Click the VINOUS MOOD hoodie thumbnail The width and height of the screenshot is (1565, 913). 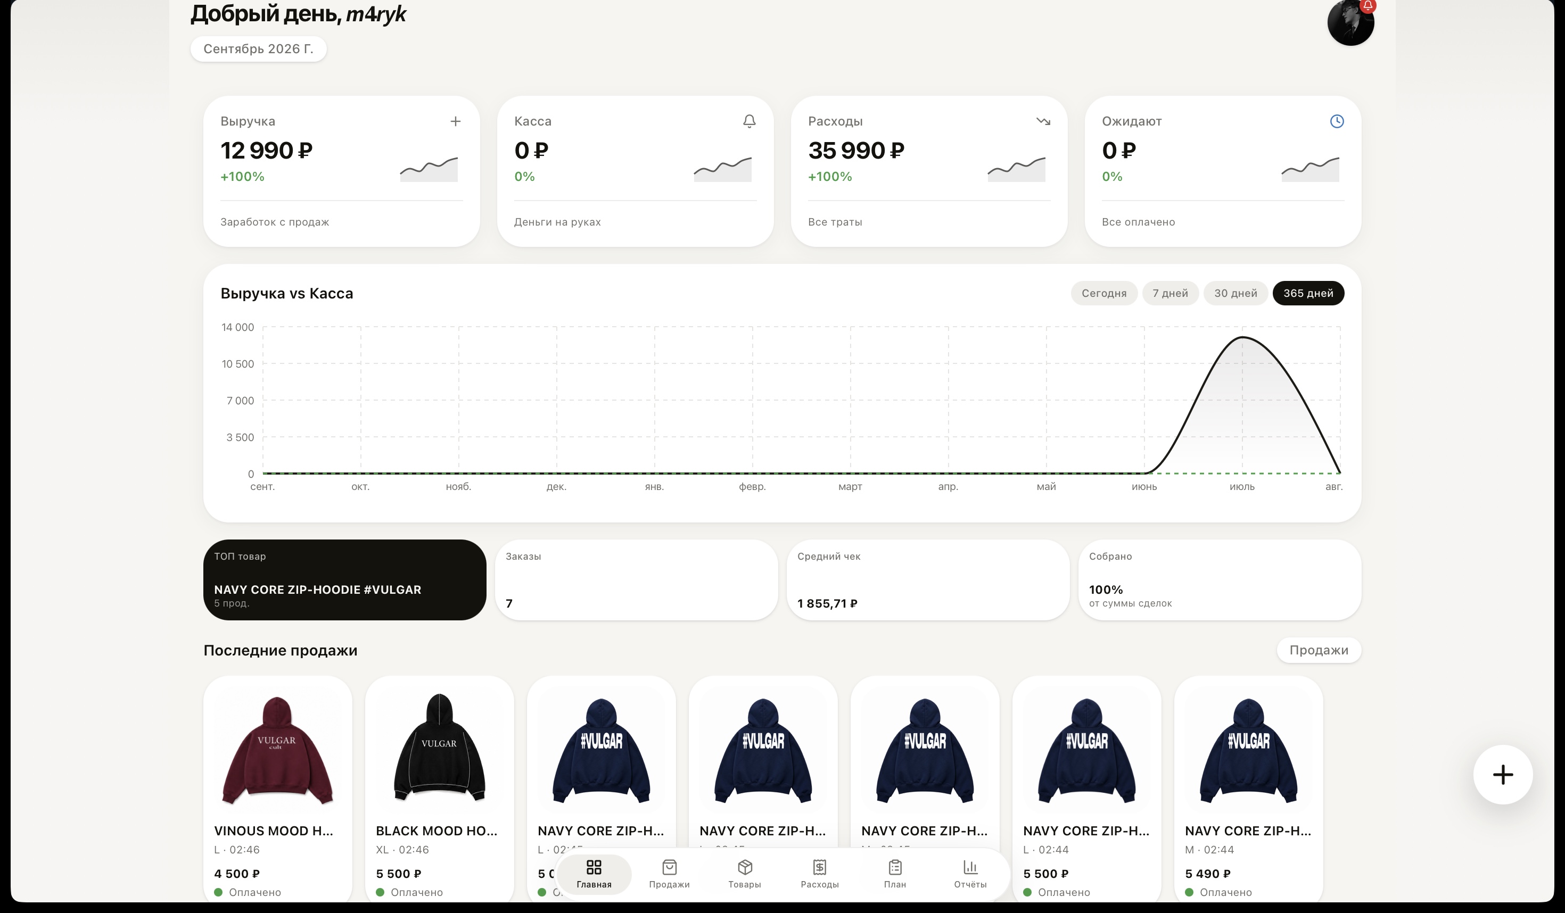pyautogui.click(x=278, y=750)
